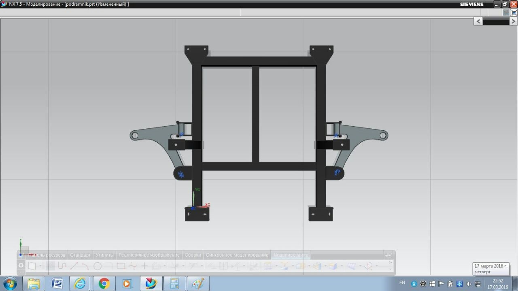
Task: Click the EN language indicator
Action: (402, 283)
